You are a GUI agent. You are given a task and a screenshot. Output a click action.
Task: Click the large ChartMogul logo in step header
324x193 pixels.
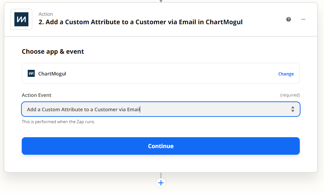(21, 19)
